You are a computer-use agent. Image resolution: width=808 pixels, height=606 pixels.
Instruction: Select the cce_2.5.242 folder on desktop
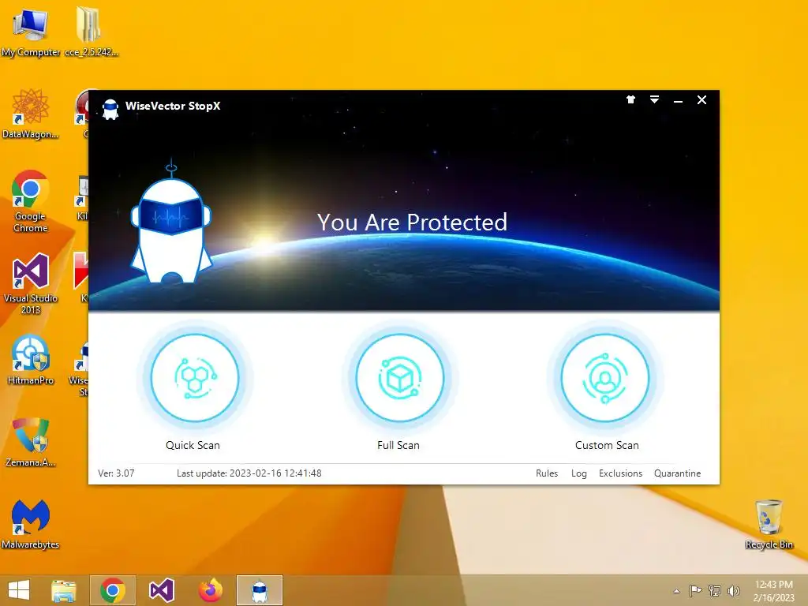[x=92, y=33]
